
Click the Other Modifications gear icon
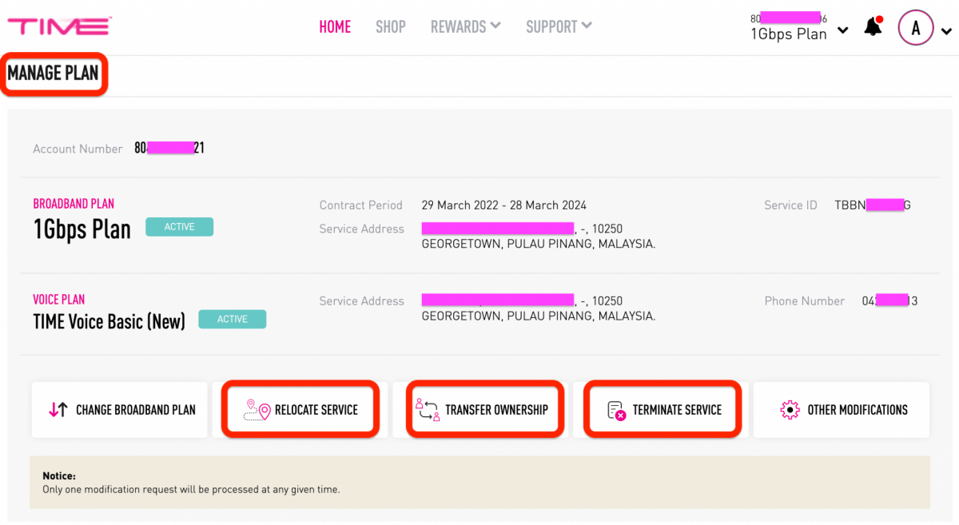(790, 410)
